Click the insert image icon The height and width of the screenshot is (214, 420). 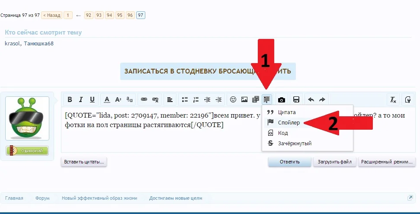click(244, 99)
